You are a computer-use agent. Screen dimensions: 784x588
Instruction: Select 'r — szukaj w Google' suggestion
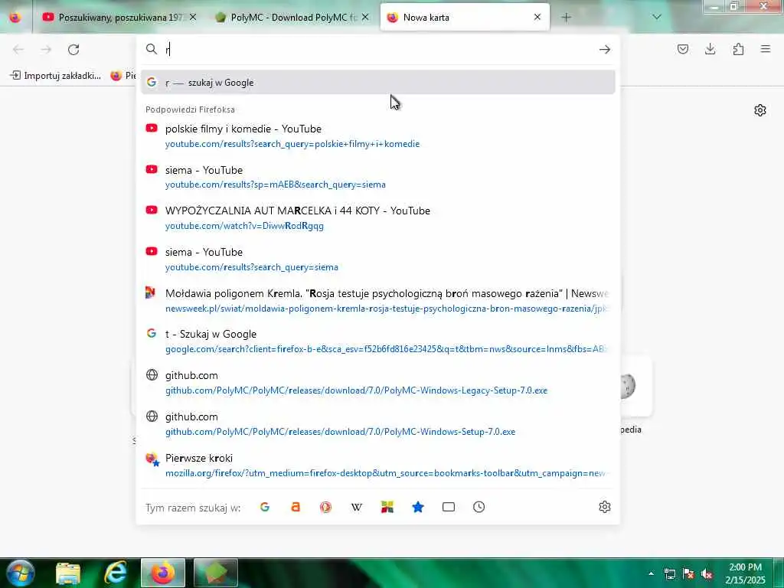click(377, 83)
